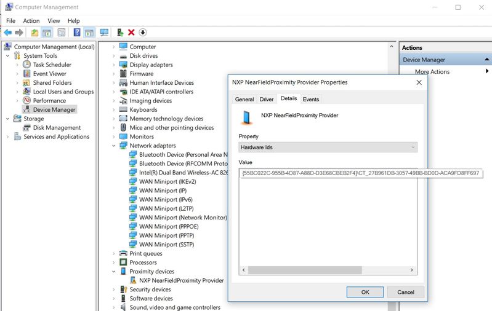Viewport: 492px width, 311px height.
Task: Click NXP NearFieldProximity Provider device entry
Action: pyautogui.click(x=177, y=280)
